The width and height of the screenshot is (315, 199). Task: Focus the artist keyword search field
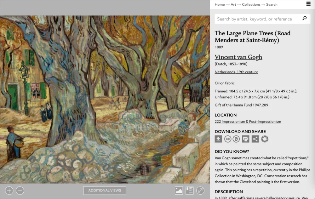258,19
